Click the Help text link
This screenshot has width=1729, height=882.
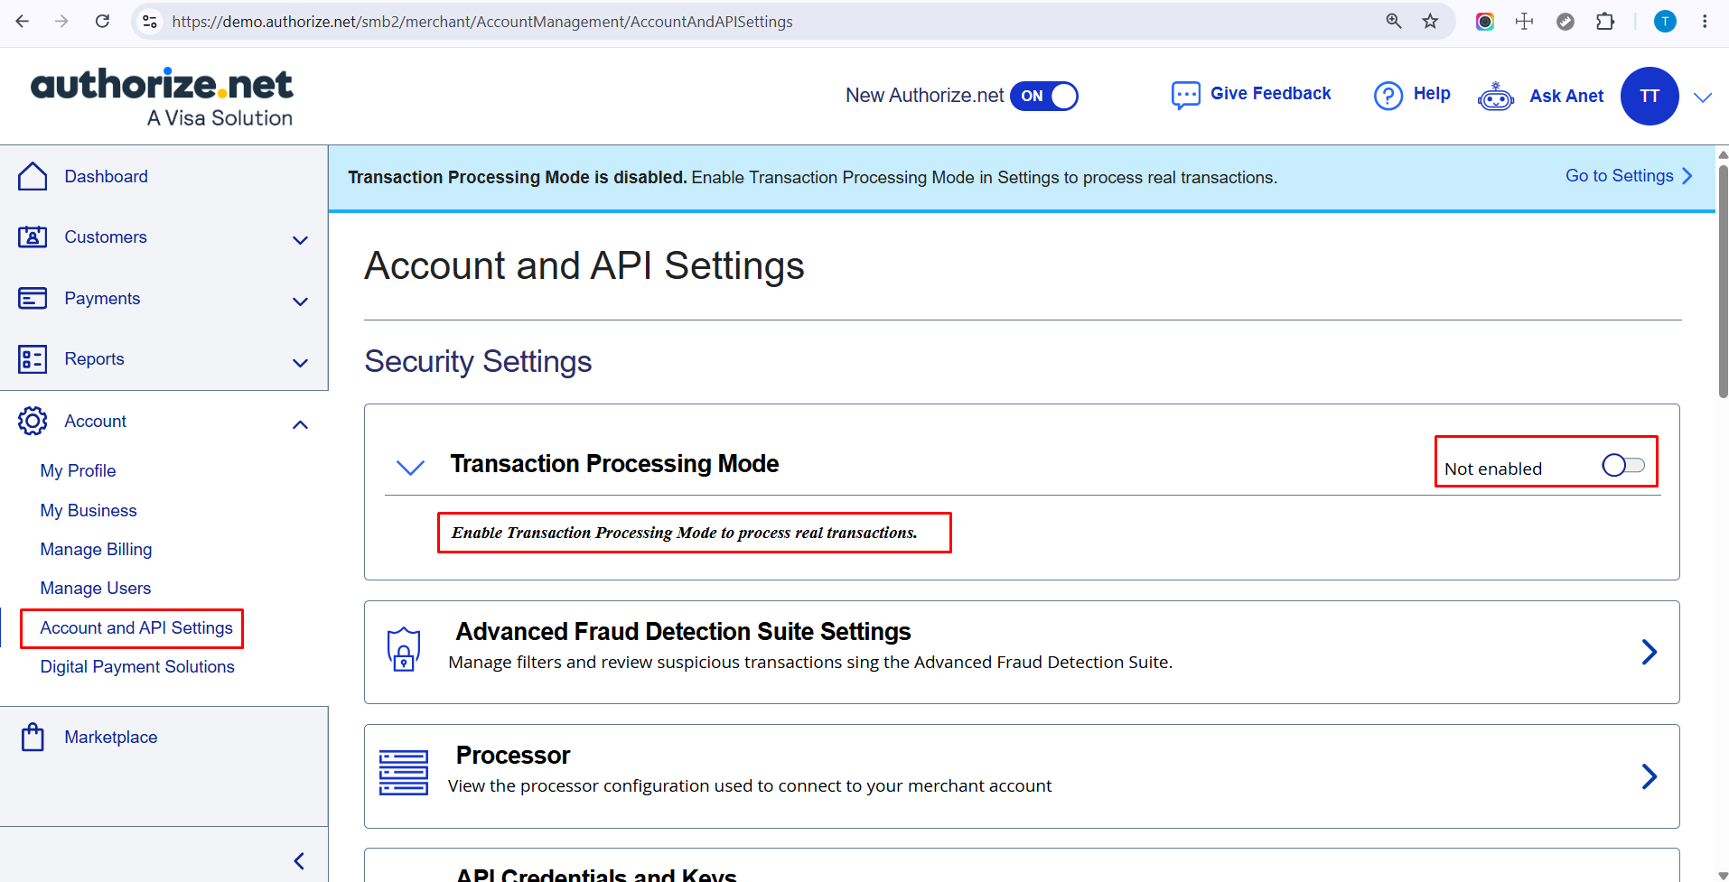click(x=1432, y=93)
